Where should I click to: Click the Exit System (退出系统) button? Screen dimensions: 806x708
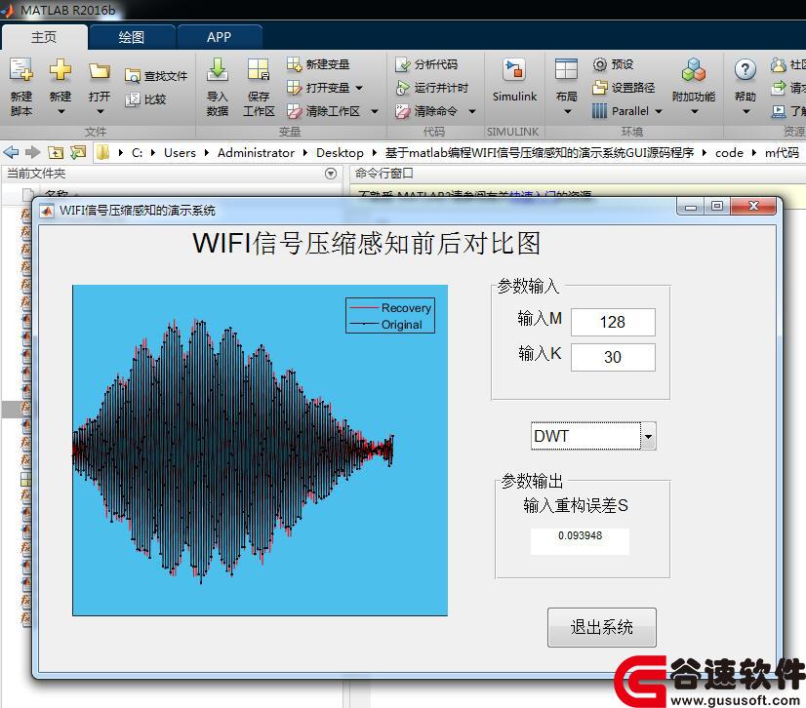[602, 627]
